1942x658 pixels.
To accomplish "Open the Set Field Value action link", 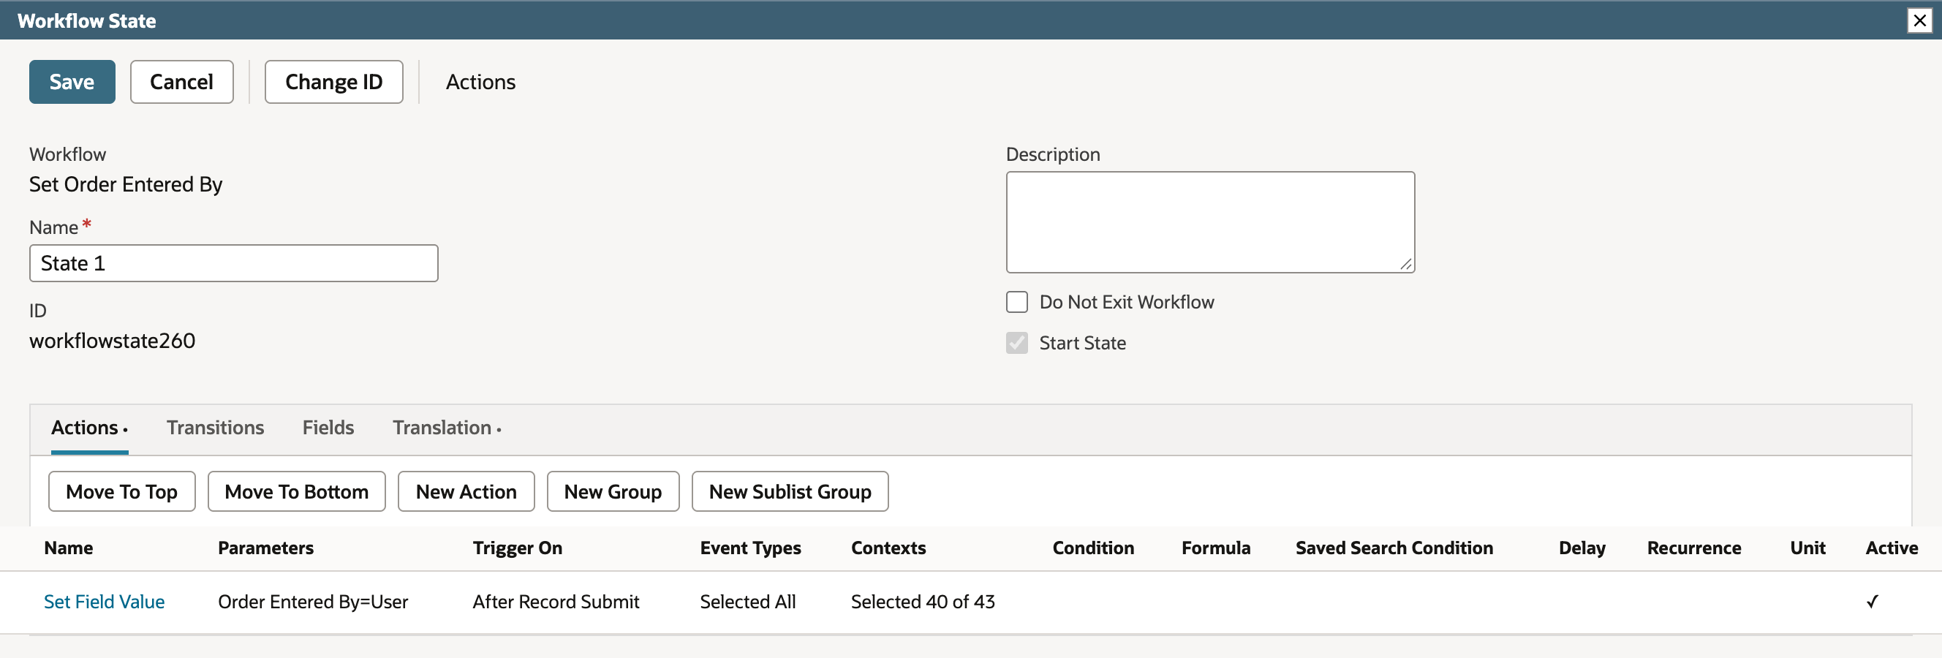I will click(x=104, y=602).
